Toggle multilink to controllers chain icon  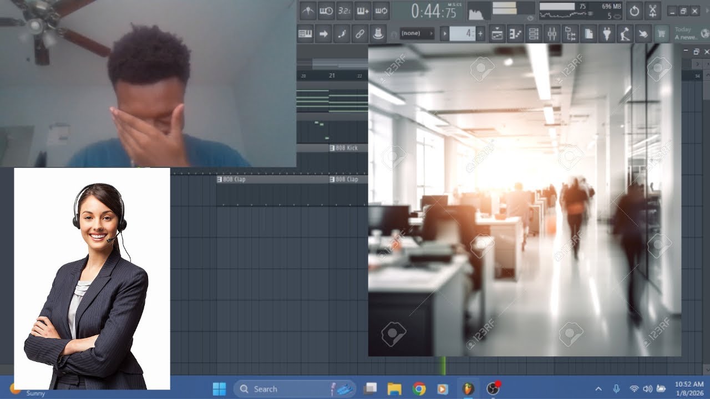360,34
